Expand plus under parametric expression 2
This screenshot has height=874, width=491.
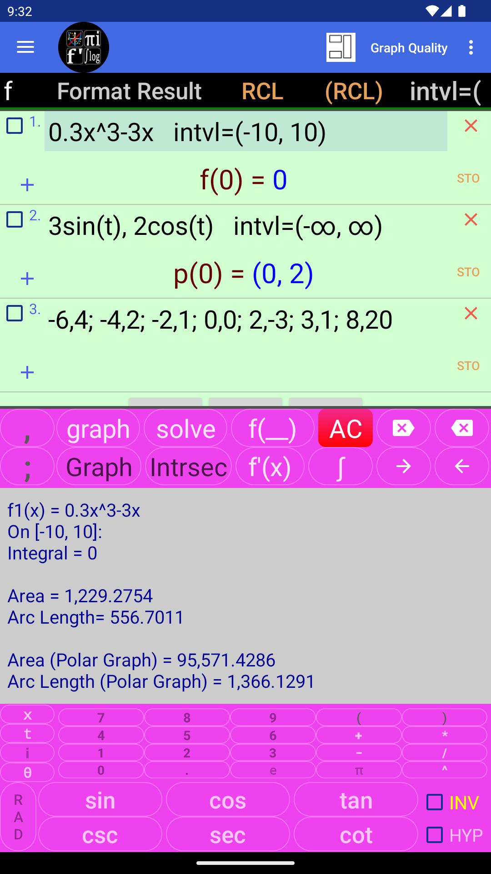point(27,279)
